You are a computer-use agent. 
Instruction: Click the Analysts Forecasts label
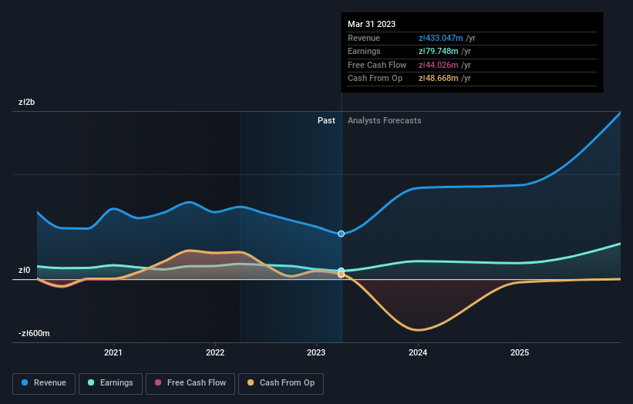pos(384,120)
